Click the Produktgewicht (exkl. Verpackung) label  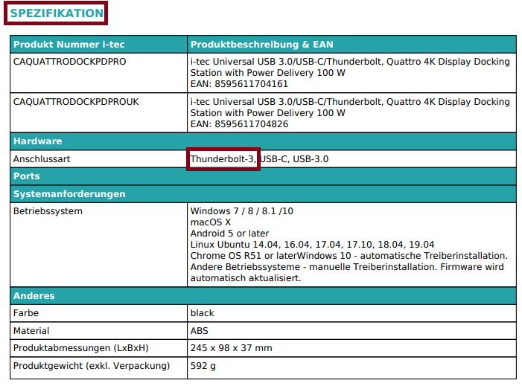[92, 366]
